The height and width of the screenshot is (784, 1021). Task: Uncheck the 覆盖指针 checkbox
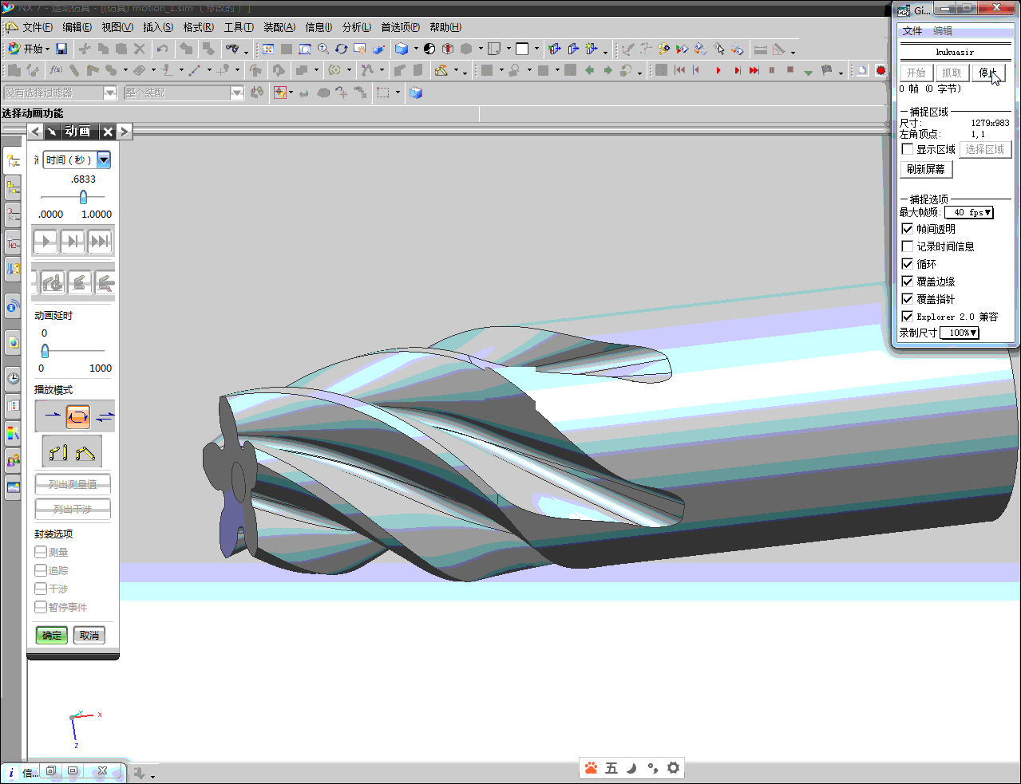point(907,299)
